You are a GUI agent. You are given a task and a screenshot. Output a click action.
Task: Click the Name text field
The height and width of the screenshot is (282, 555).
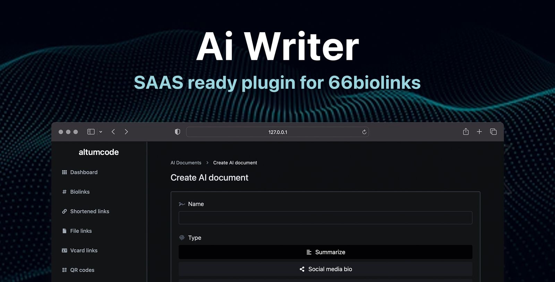point(325,218)
